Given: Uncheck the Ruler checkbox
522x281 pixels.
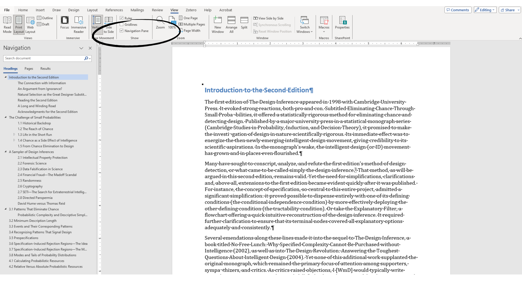Looking at the screenshot, I should tap(122, 18).
